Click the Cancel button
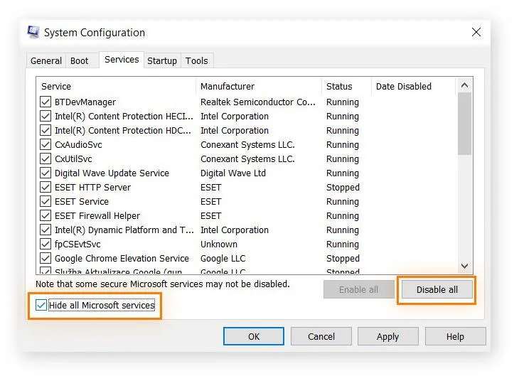Image resolution: width=514 pixels, height=376 pixels. [321, 336]
